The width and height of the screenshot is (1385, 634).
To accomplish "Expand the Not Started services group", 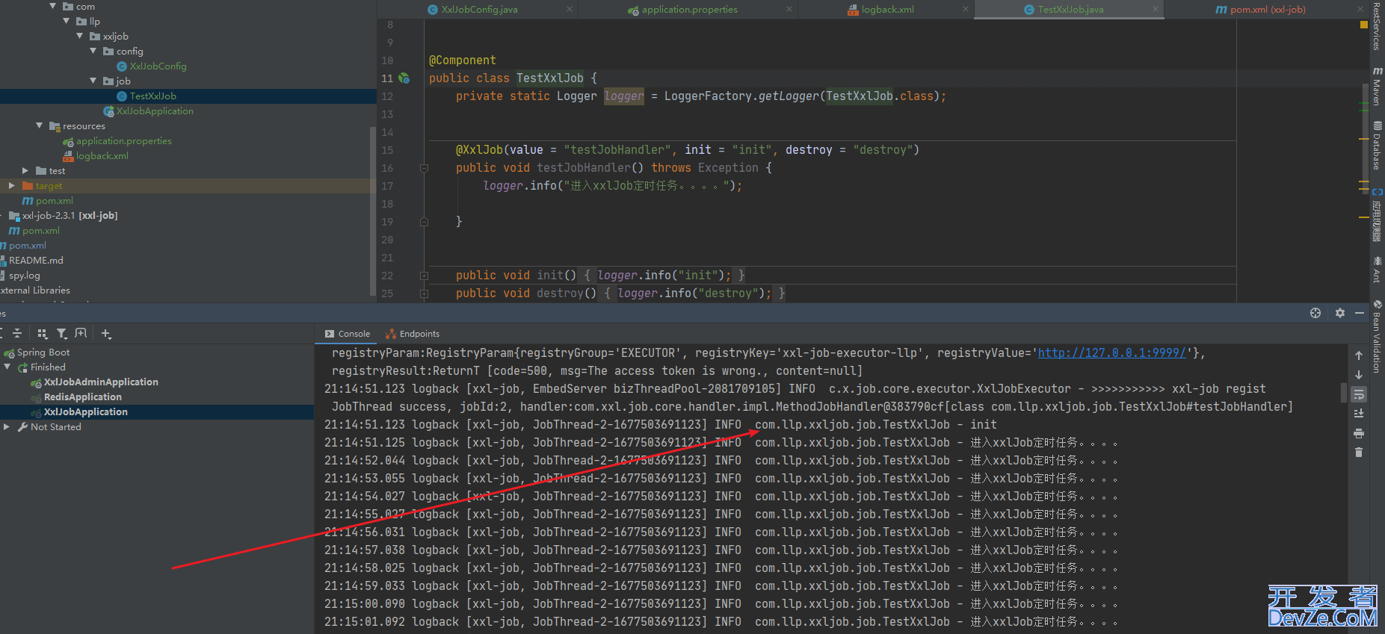I will [x=7, y=426].
